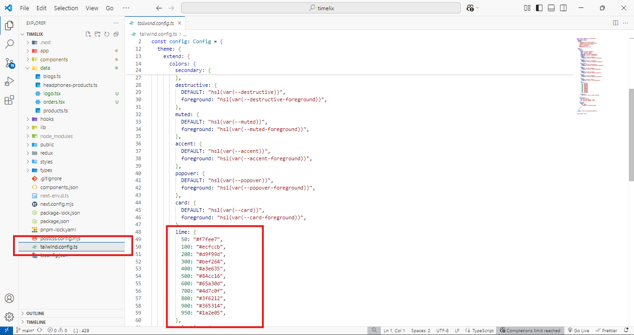634x335 pixels.
Task: Click the VS Code logo icon
Action: coord(8,8)
